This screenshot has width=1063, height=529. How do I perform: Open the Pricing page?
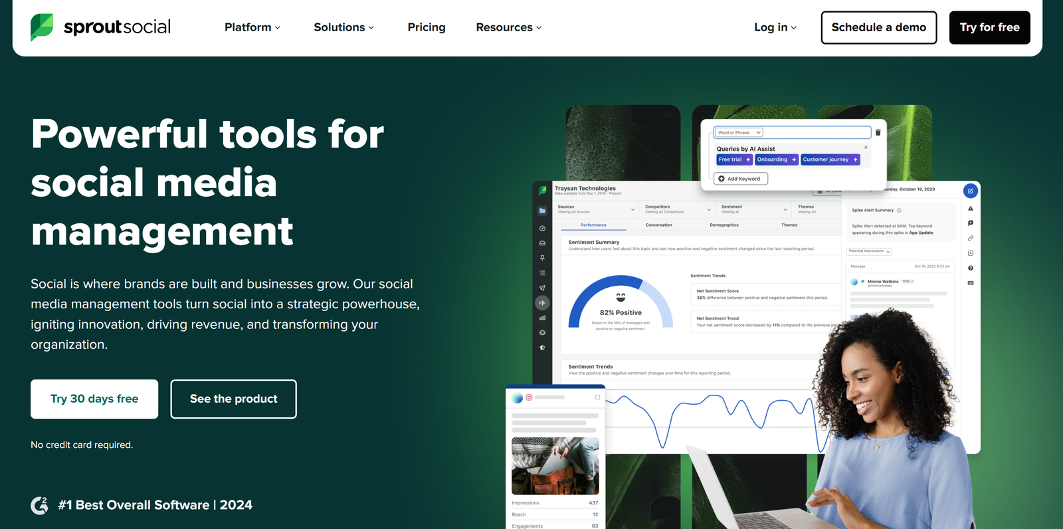(427, 27)
